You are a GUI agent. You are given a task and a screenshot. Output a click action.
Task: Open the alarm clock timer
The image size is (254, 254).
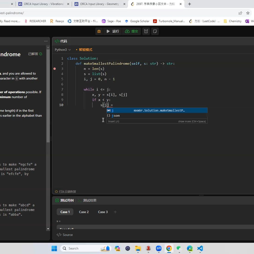(x=146, y=31)
